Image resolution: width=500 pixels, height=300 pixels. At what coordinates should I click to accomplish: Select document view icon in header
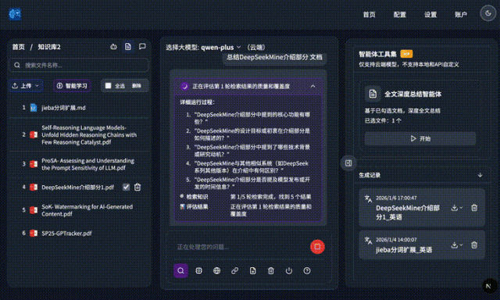128,47
